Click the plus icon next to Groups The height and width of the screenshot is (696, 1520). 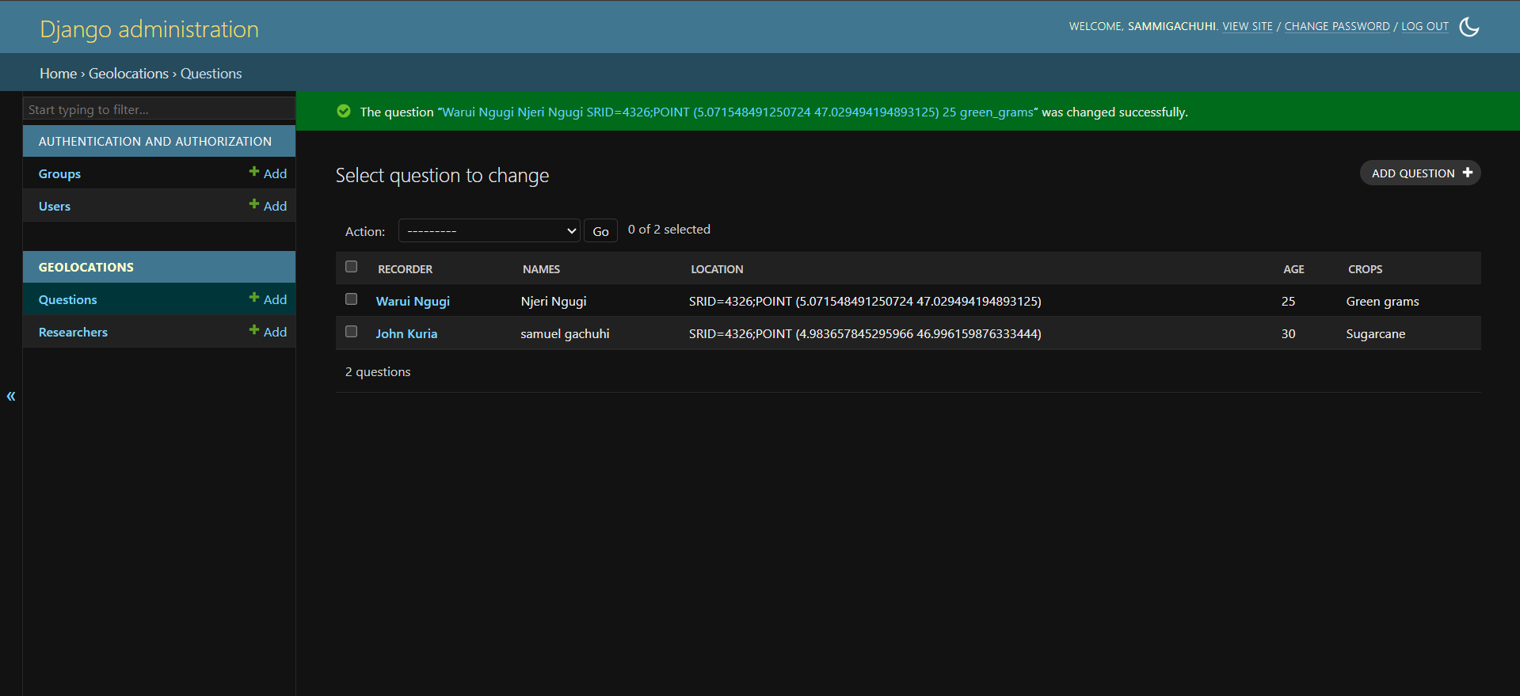tap(254, 172)
